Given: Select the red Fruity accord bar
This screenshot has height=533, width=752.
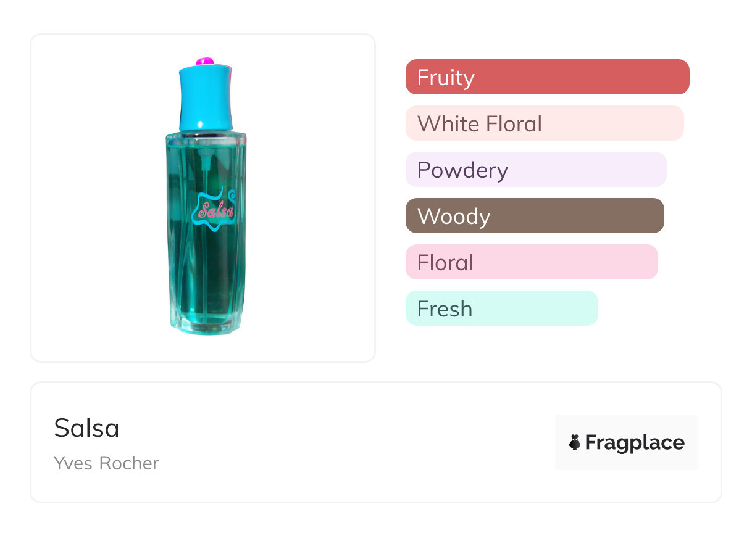Looking at the screenshot, I should coord(547,77).
